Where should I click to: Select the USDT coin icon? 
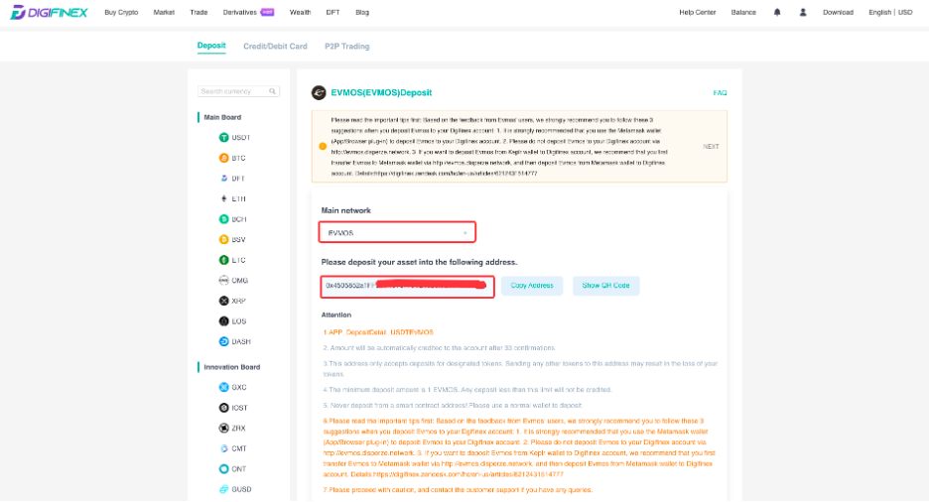pyautogui.click(x=223, y=137)
